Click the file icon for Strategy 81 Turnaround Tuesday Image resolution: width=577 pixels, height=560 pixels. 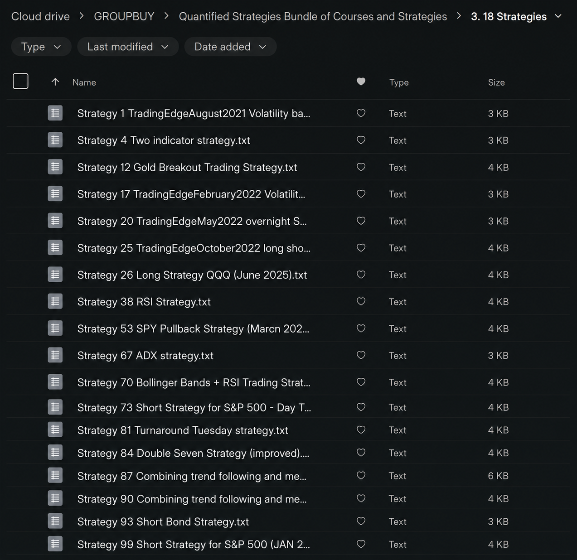pyautogui.click(x=55, y=430)
